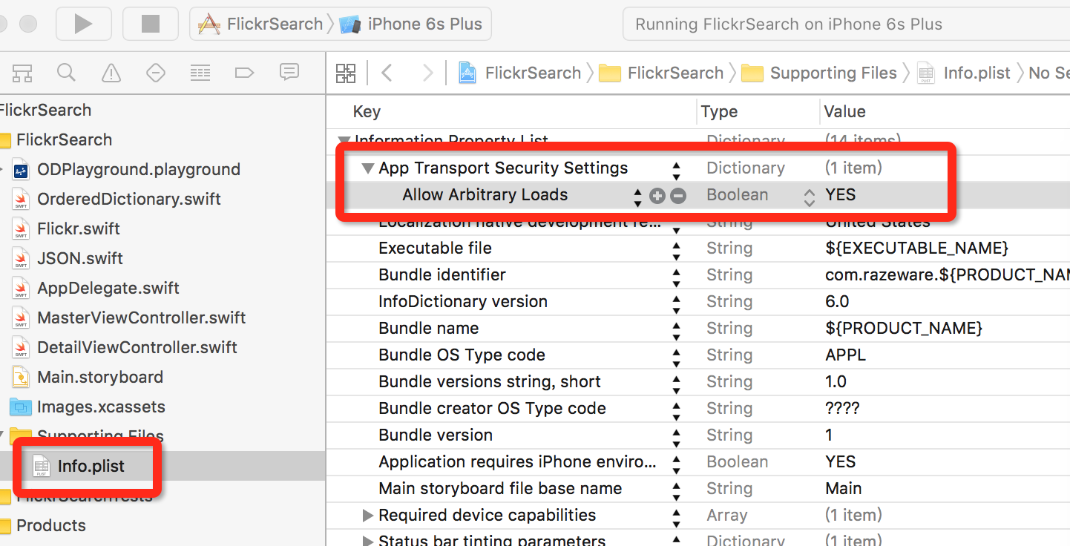
Task: Select Products group
Action: 50,525
